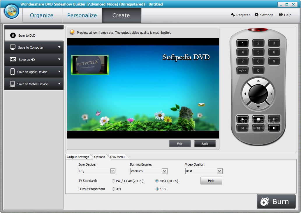Open the Options tab
Viewport: 301px width, 213px height.
pyautogui.click(x=100, y=157)
